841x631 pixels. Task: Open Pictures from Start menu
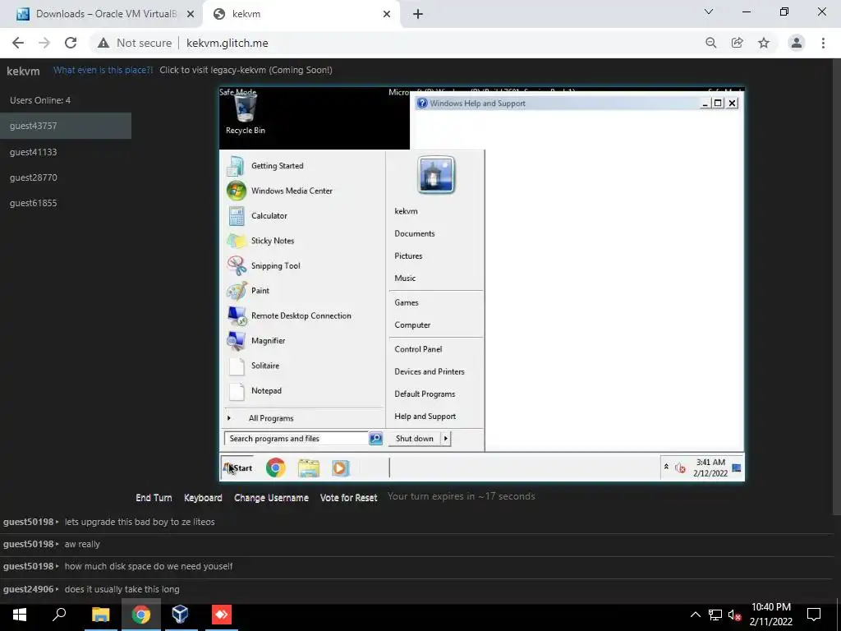(408, 256)
